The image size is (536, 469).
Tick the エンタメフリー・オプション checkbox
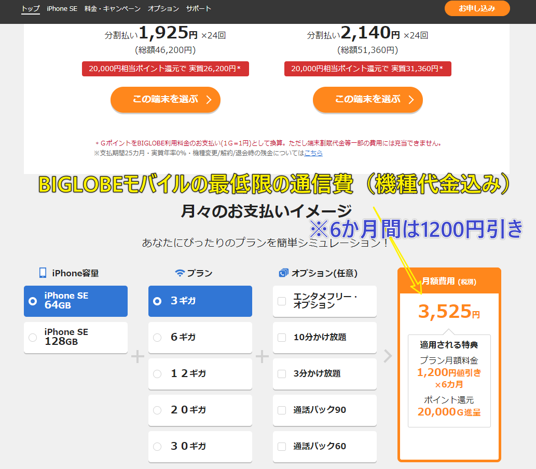pos(282,301)
